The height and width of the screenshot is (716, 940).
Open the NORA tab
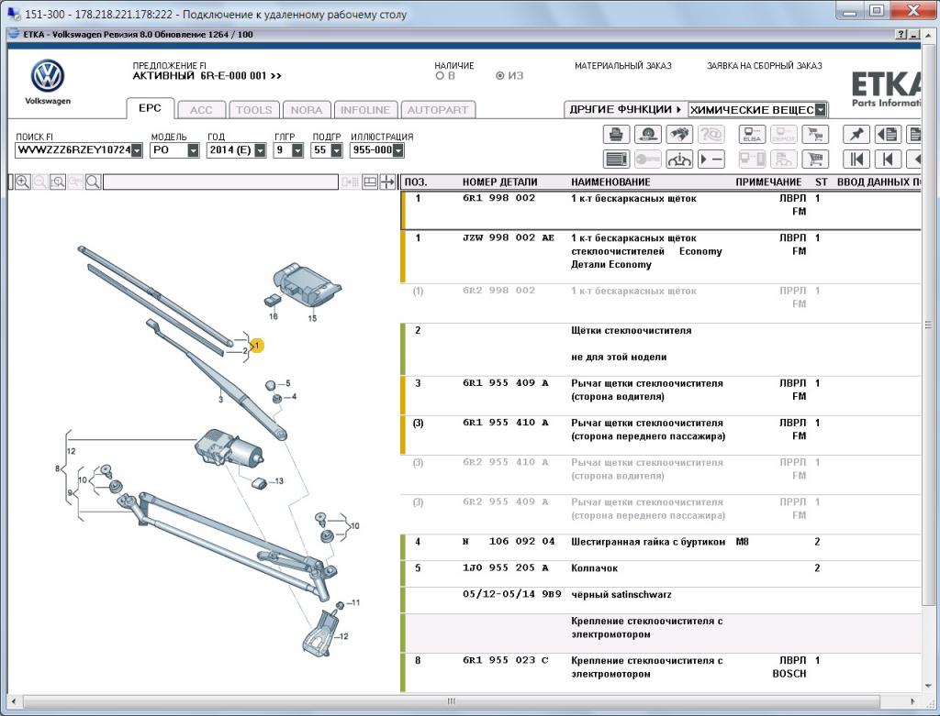coord(307,110)
